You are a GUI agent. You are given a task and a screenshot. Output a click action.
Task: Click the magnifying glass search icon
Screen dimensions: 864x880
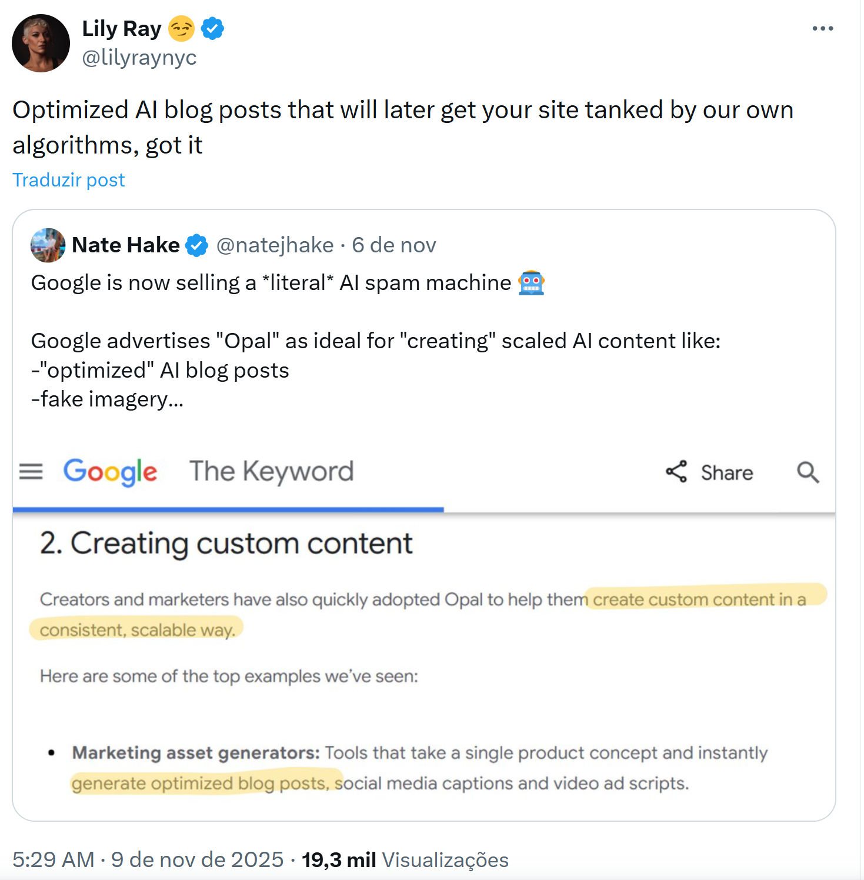coord(808,472)
